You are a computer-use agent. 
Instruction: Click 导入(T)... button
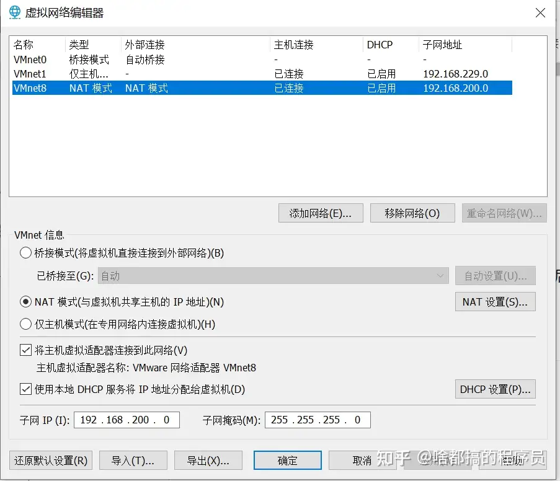click(133, 461)
